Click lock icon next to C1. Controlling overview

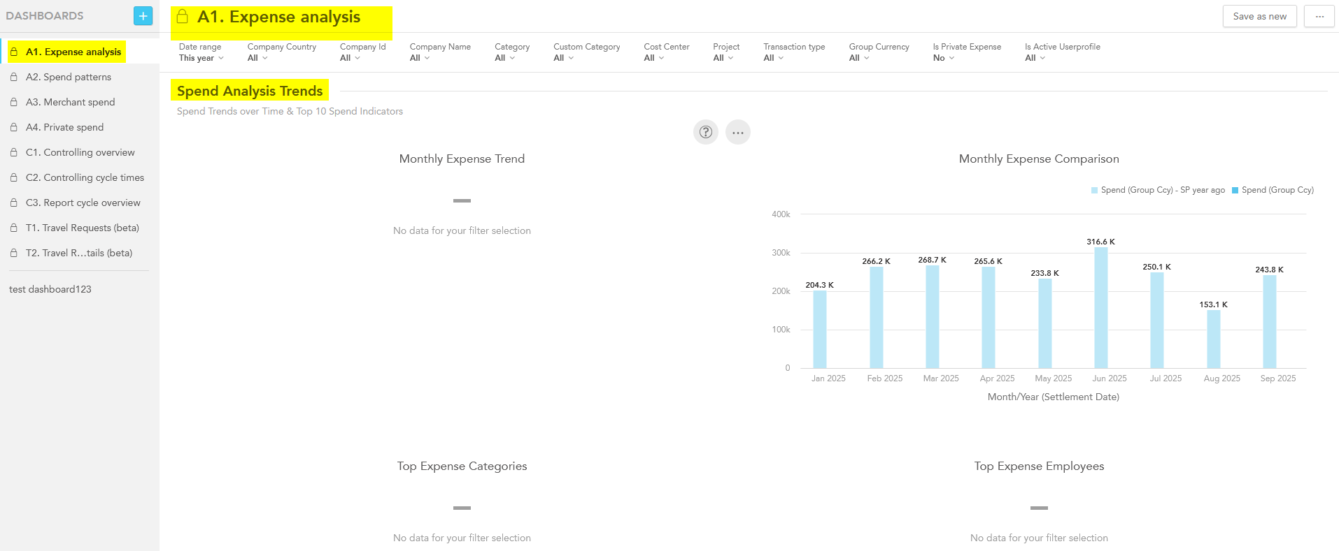click(14, 152)
